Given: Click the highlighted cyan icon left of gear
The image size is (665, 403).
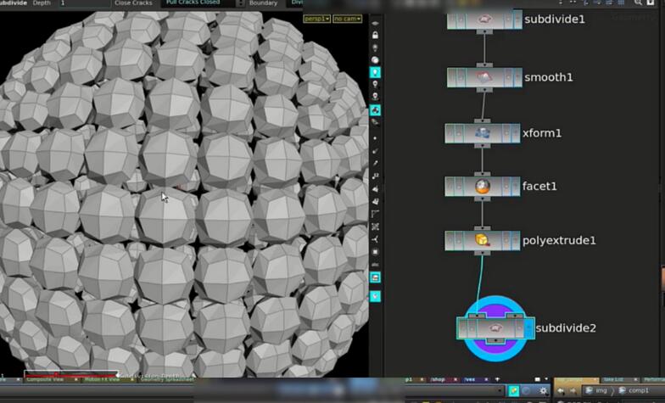Looking at the screenshot, I should (x=514, y=390).
